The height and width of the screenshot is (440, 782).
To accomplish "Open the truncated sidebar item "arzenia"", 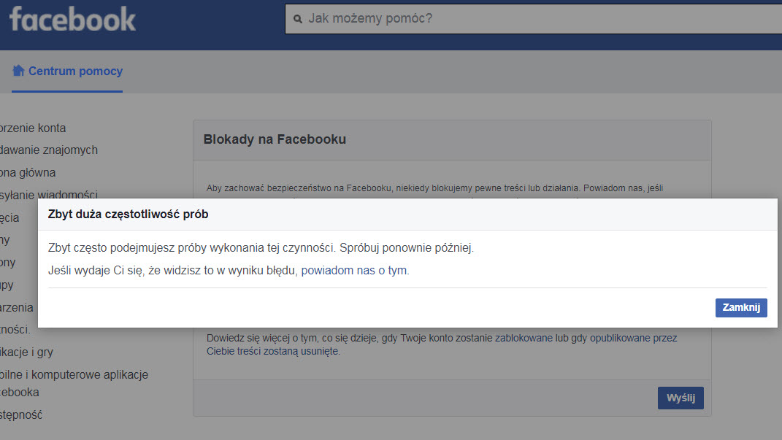I will point(17,308).
